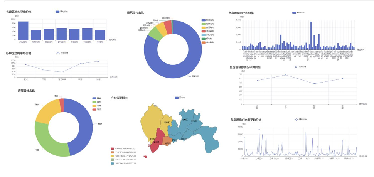
Task: Click the tallest bar in 各建筑结构平均价格 chart
Action: tap(23, 30)
